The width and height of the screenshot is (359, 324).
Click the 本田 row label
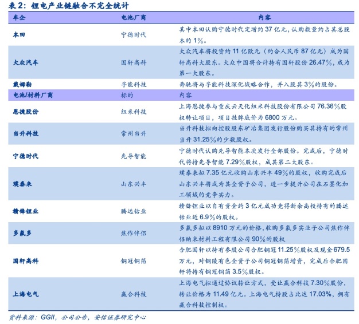[19, 35]
